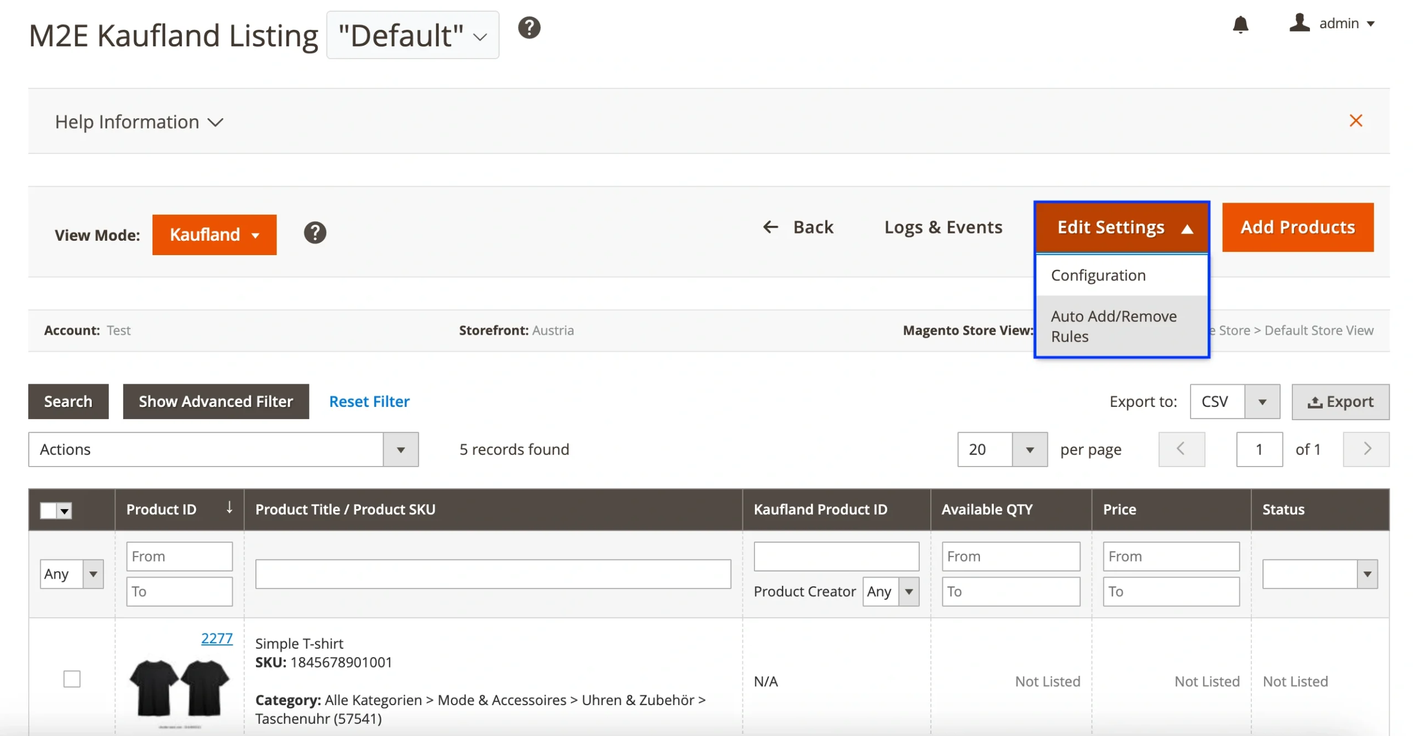Click the help icon next to View Mode
This screenshot has height=736, width=1415.
point(315,233)
